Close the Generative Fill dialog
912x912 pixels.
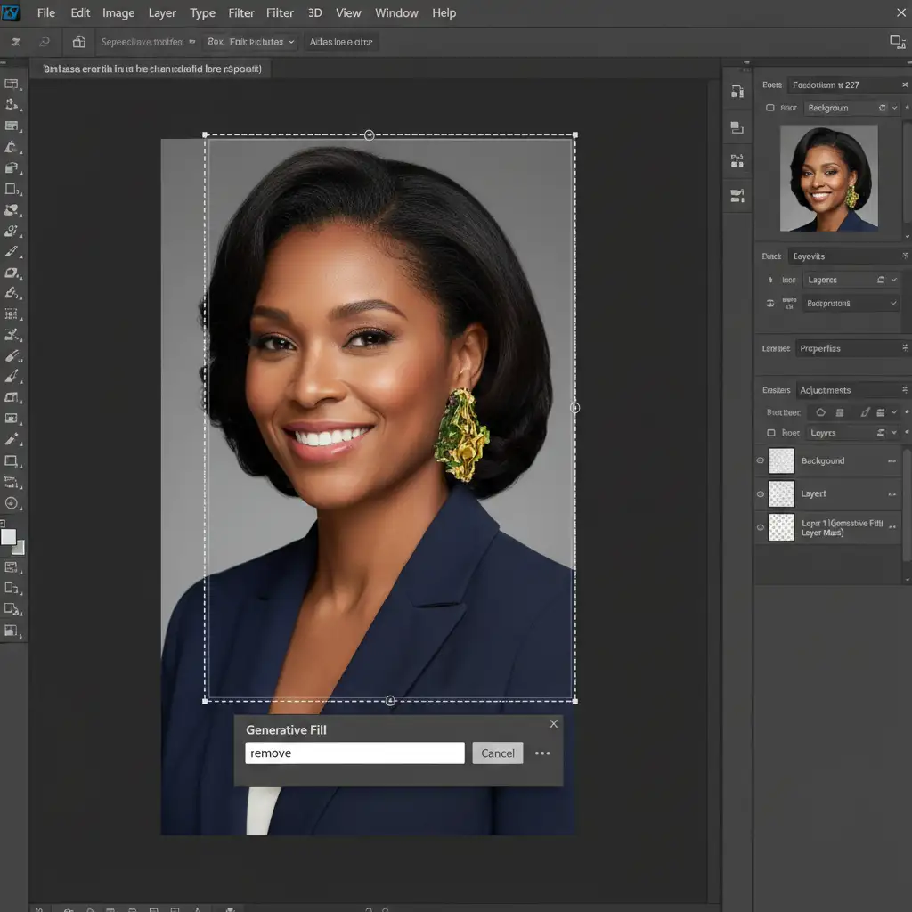[x=553, y=724]
